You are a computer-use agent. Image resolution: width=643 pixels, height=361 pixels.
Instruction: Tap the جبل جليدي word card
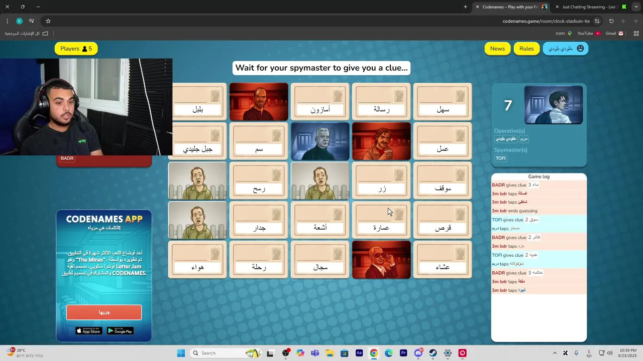click(198, 141)
